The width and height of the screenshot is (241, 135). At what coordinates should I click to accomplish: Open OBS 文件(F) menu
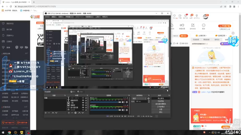click(47, 17)
